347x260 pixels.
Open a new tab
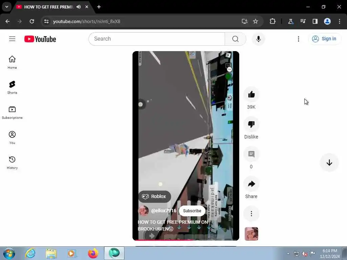[99, 7]
